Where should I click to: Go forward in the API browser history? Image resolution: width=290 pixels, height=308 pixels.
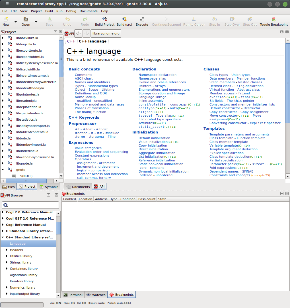tap(87, 33)
